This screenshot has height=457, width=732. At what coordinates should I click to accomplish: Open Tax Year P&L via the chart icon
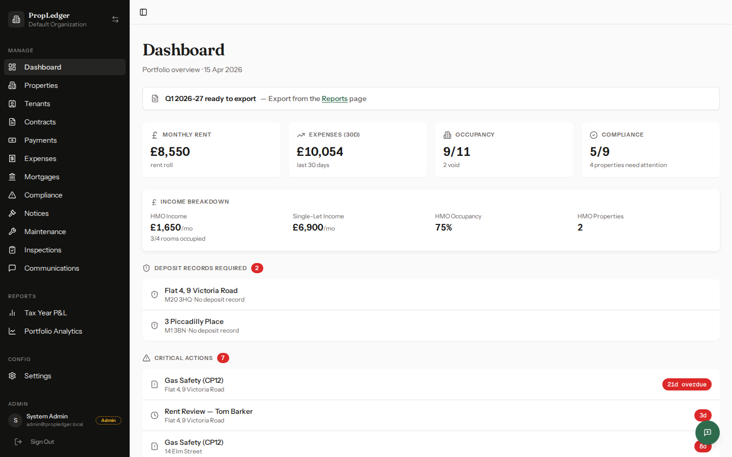(12, 312)
